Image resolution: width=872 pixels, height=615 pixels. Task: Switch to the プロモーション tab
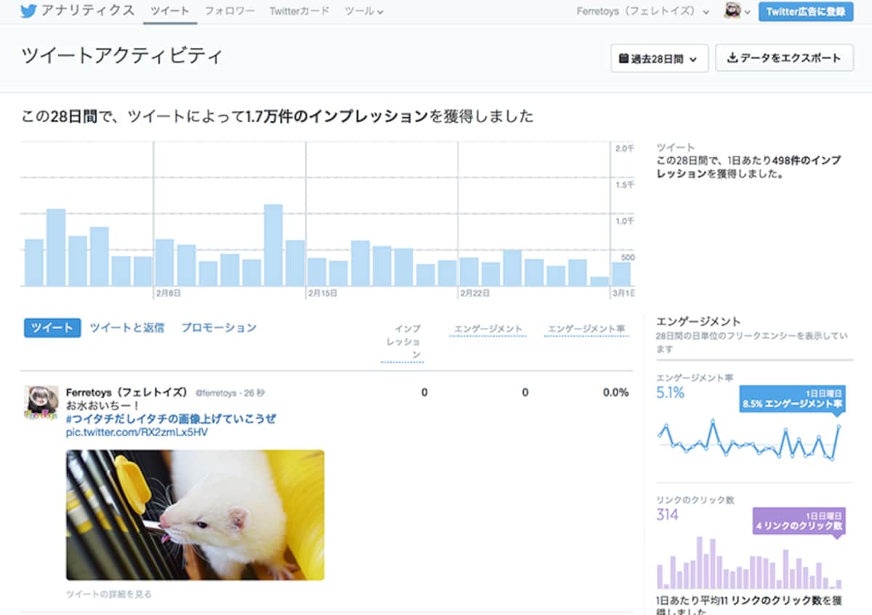pos(219,328)
